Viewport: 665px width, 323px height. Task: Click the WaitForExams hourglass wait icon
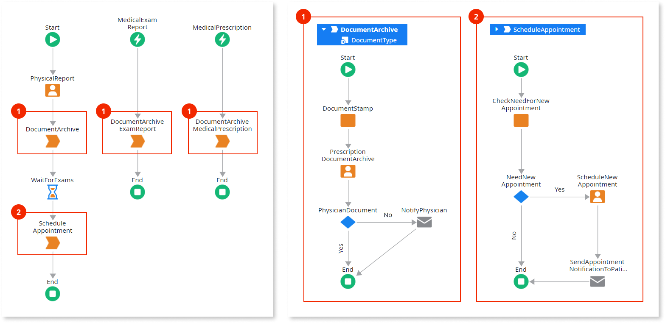point(53,192)
